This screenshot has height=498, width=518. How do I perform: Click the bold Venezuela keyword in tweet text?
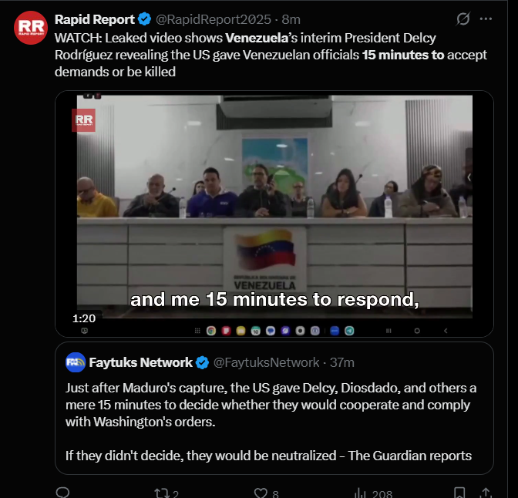(257, 38)
